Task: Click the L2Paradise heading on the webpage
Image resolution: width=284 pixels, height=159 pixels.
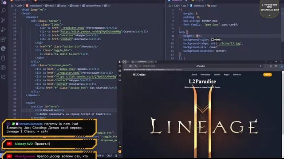Action: coord(202,81)
